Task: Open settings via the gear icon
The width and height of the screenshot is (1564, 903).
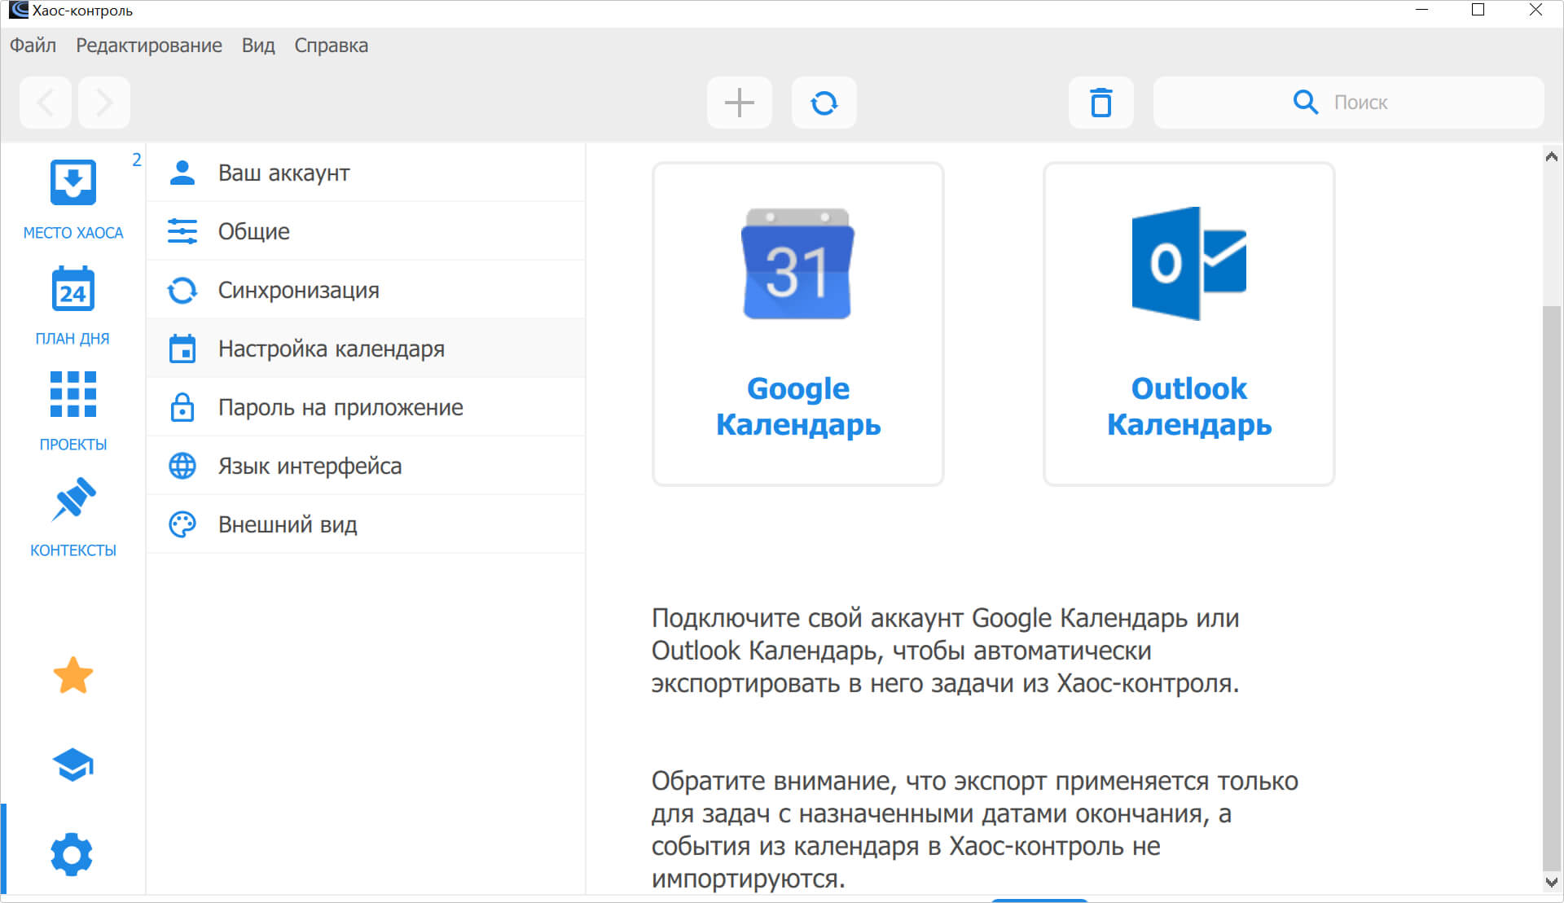Action: coord(72,854)
